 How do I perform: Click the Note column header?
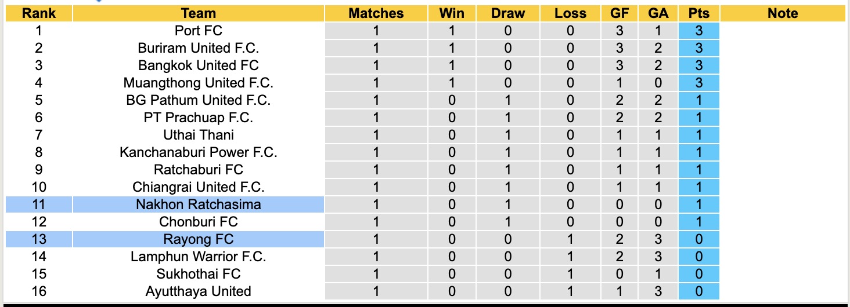pos(783,13)
